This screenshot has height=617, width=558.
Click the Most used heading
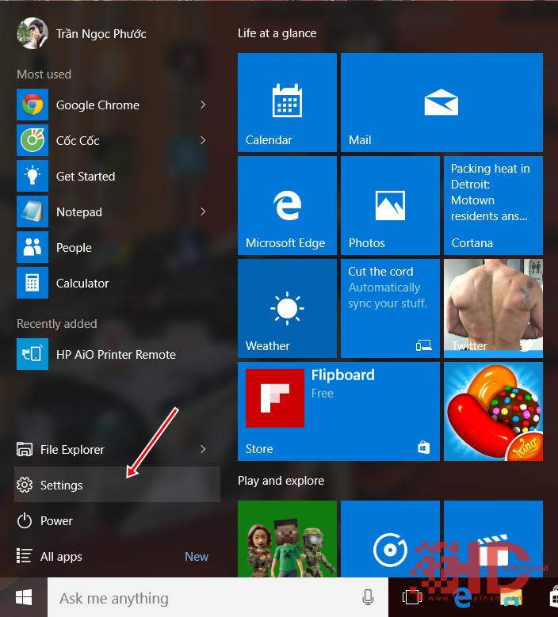click(x=44, y=74)
